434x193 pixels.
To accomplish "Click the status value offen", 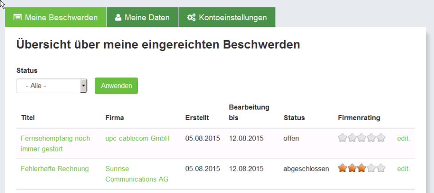I will coord(291,138).
